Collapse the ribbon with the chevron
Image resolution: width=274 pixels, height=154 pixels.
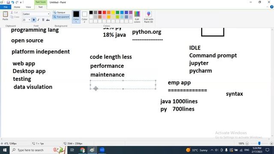267,7
